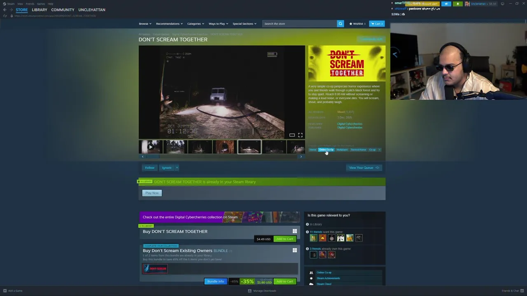
Task: Open the Online Co-op feature link
Action: [x=324, y=273]
